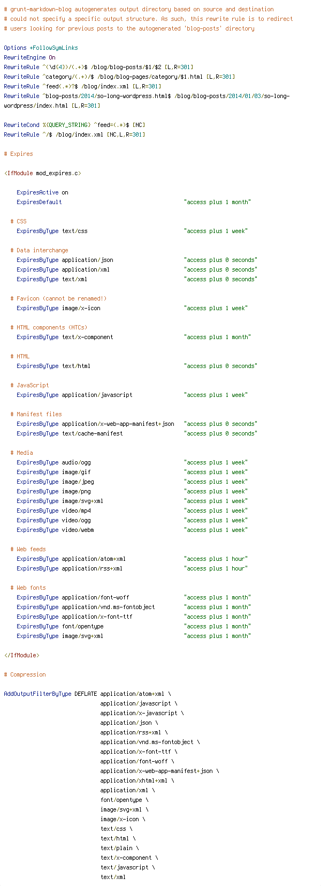Click the ExpiresByType text/css entry
The height and width of the screenshot is (886, 321).
(x=132, y=231)
